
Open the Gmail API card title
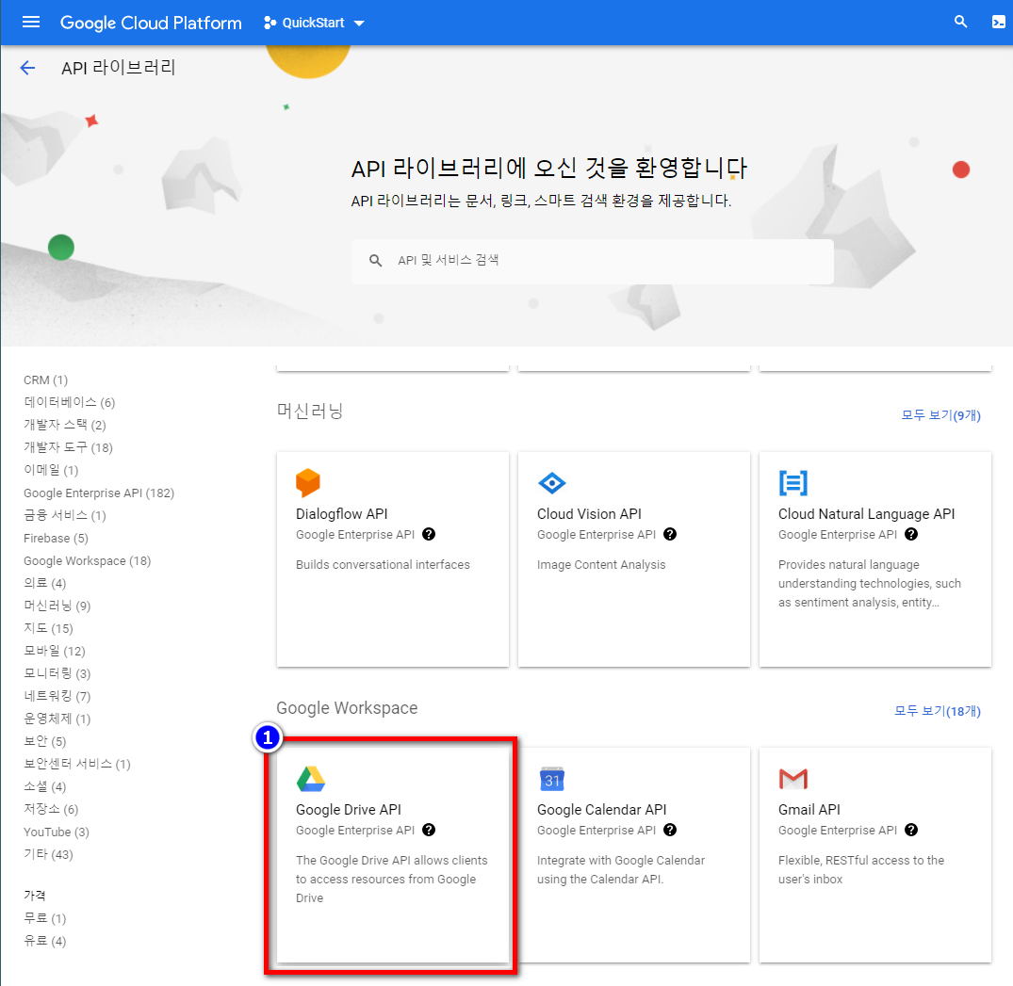tap(809, 810)
